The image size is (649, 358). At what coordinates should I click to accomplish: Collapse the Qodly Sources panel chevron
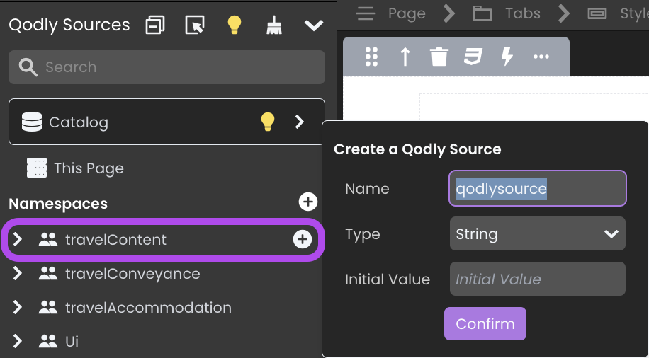click(x=314, y=25)
